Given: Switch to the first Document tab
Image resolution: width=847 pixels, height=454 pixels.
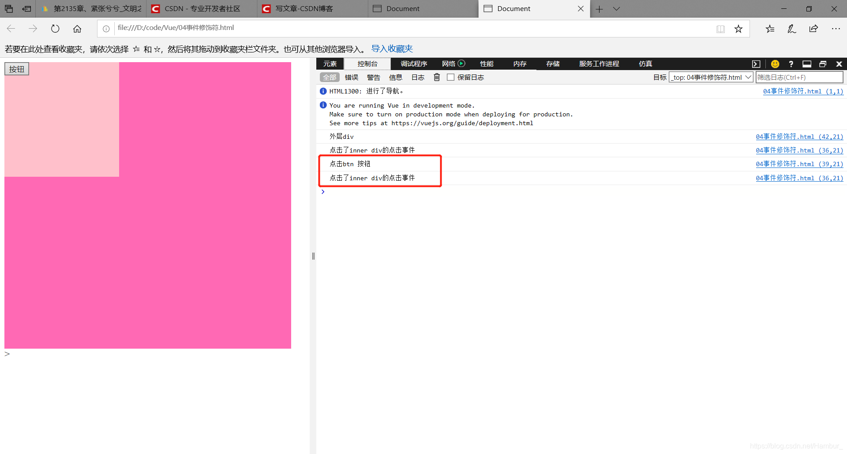Looking at the screenshot, I should click(423, 9).
